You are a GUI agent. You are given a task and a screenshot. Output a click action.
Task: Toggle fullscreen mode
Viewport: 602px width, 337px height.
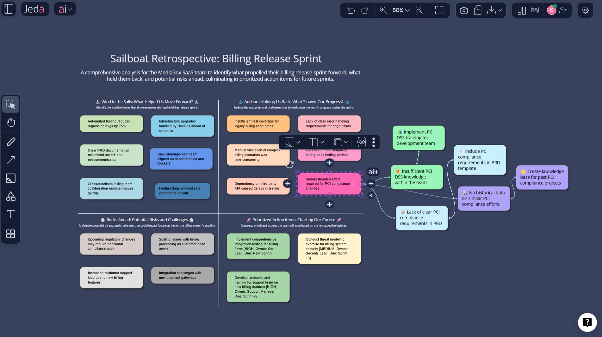coord(439,10)
